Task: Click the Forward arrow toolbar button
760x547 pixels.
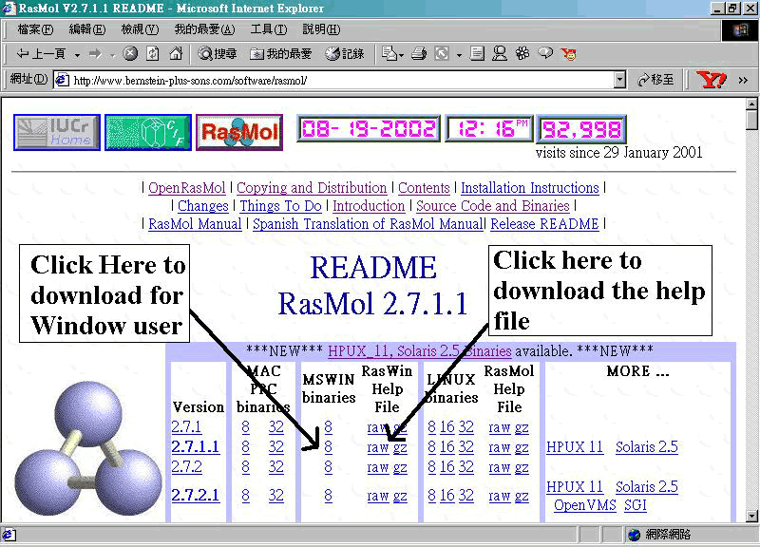Action: coord(96,54)
